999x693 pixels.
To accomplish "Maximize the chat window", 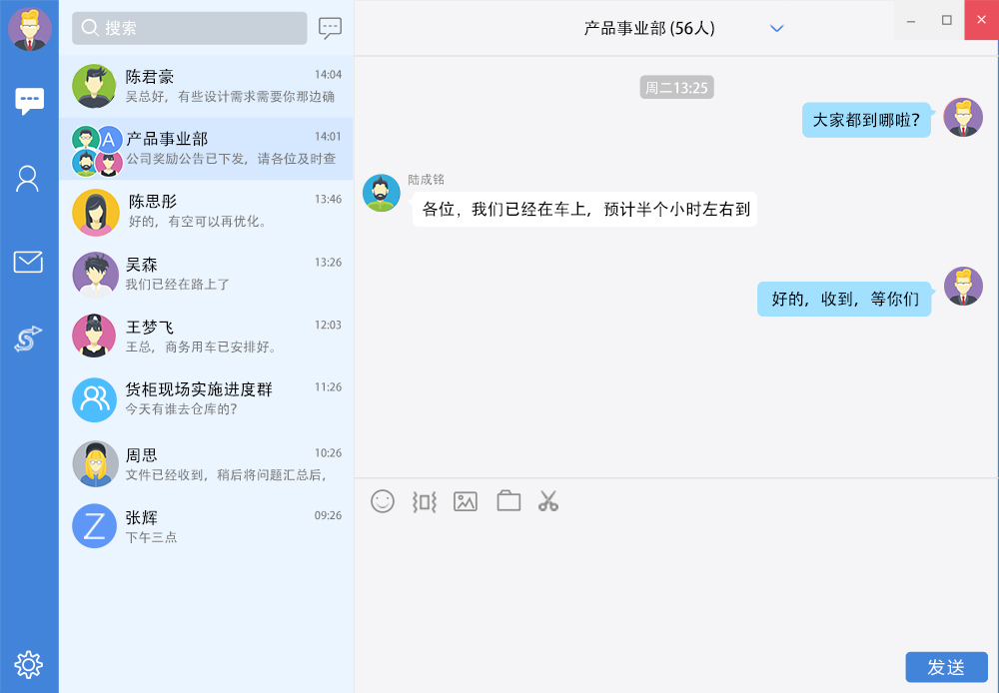I will coord(947,20).
